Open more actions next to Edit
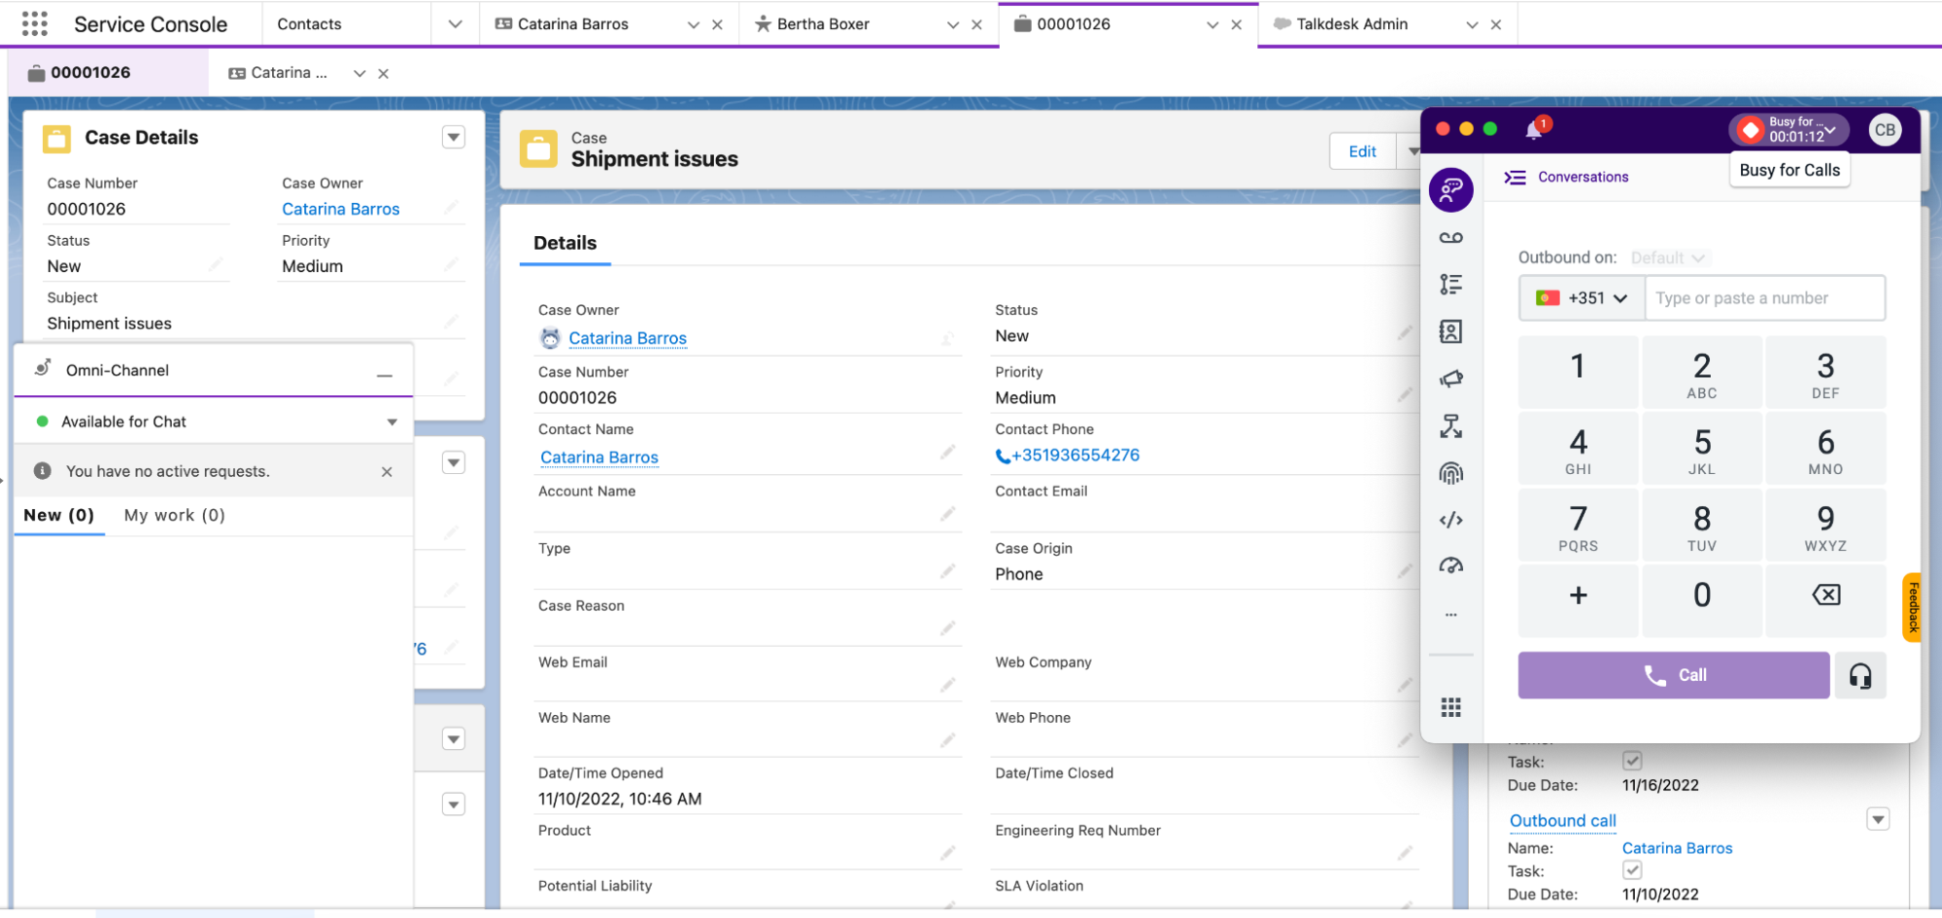The image size is (1942, 918). pos(1412,152)
